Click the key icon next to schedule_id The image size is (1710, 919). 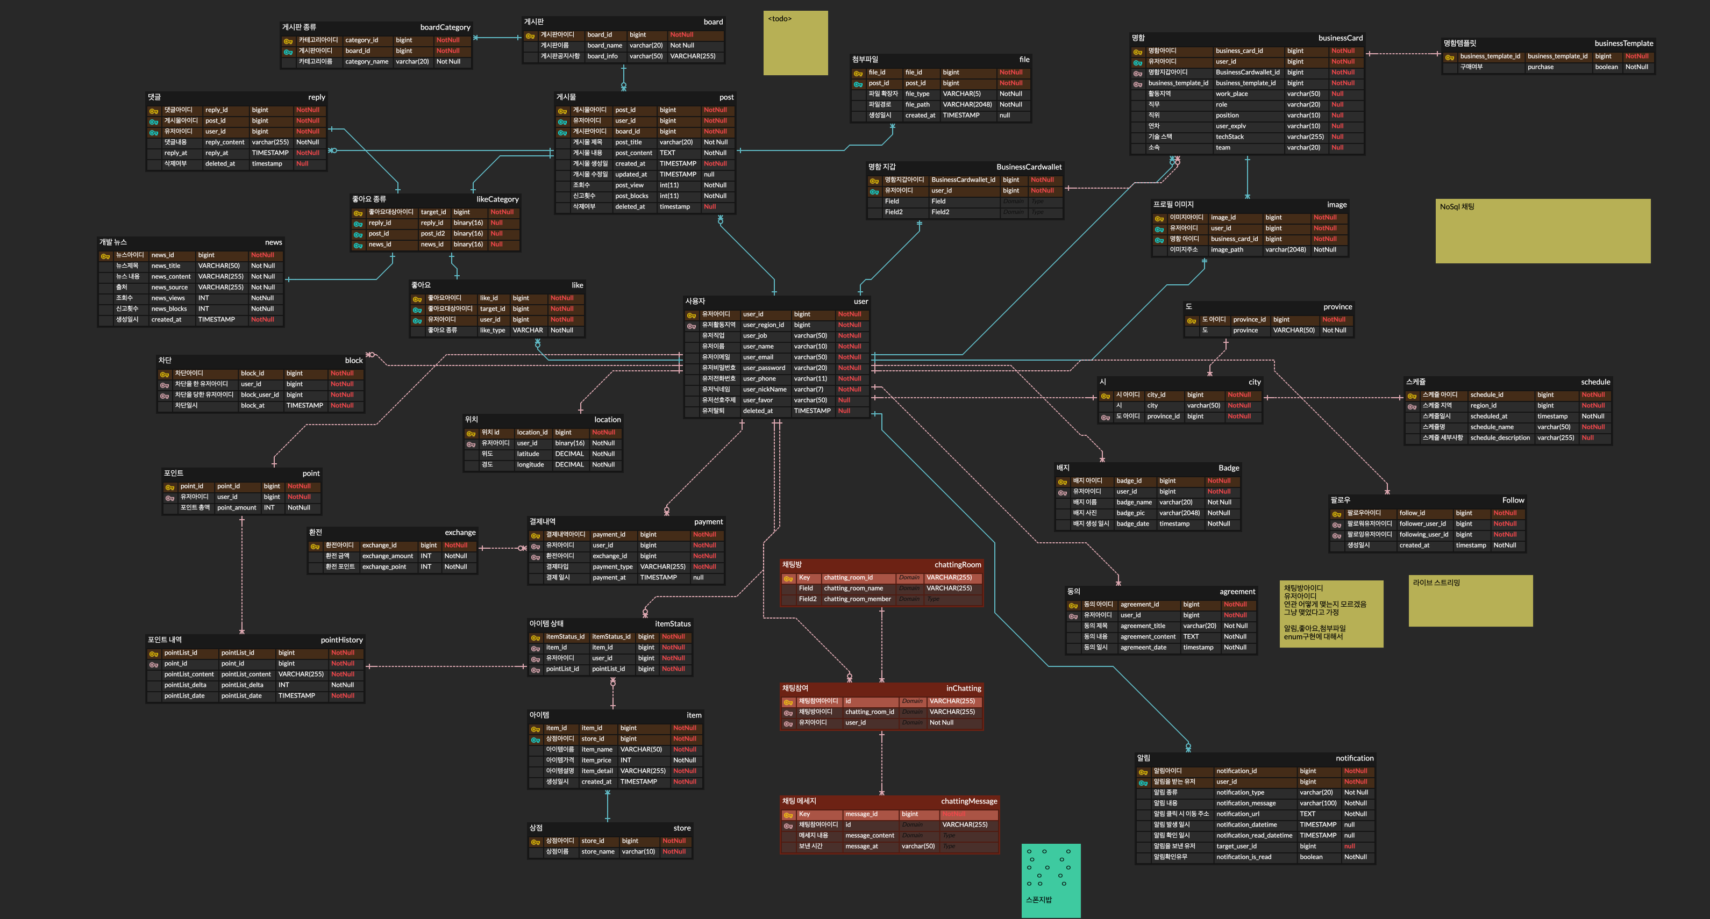coord(1412,396)
